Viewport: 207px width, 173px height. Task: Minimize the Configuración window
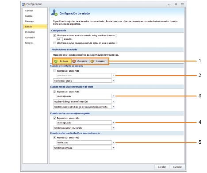169,4
